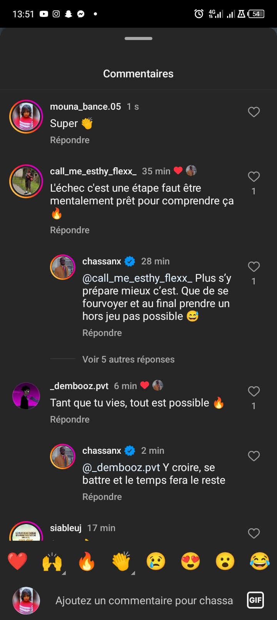Open the @call_me_esthy_flexx_ mention link
This screenshot has width=277, height=620.
tap(137, 278)
